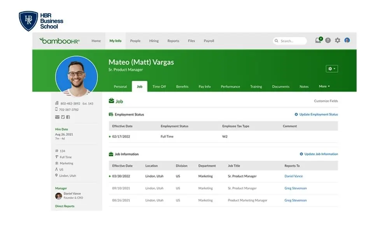389x243 pixels.
Task: Open the Daniel Vance Reports To link
Action: click(x=293, y=176)
